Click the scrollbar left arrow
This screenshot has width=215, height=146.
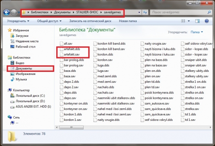point(57,128)
